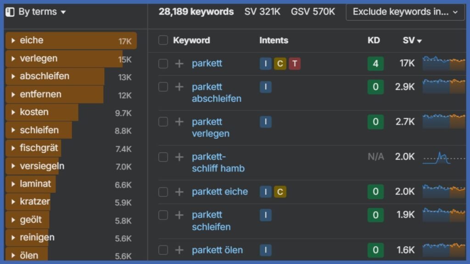
Task: Click the sidebar panel icon beside 'By terms'
Action: 10,12
